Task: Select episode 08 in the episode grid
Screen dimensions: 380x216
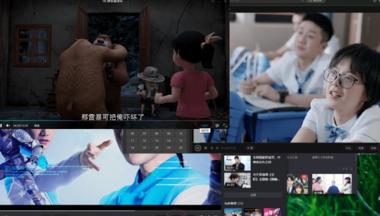Action: click(156, 133)
